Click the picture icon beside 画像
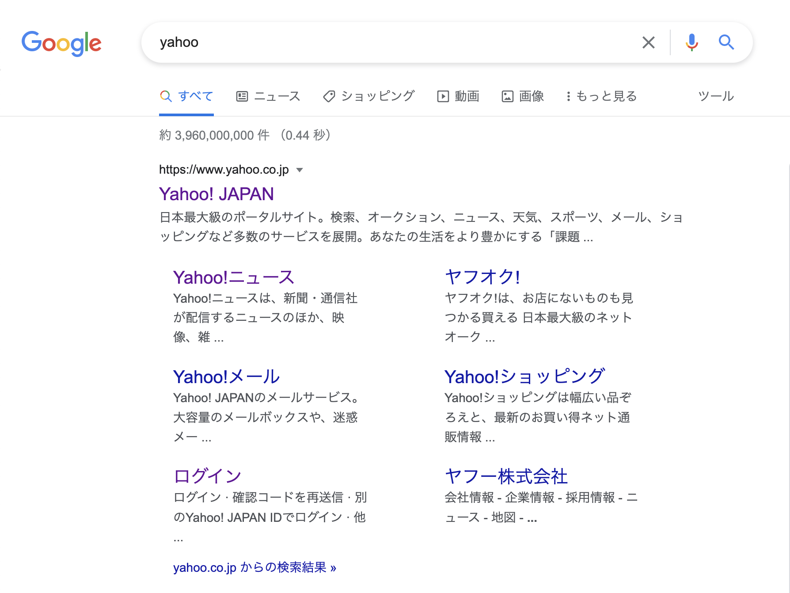The width and height of the screenshot is (790, 593). pyautogui.click(x=507, y=96)
